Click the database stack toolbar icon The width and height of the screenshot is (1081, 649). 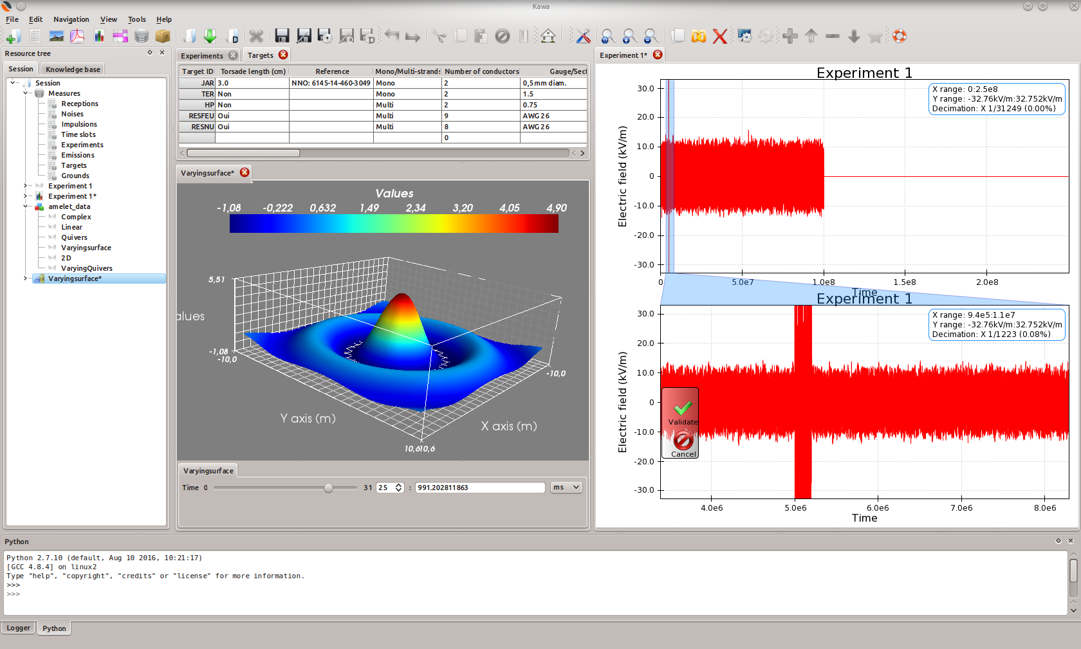pos(142,36)
